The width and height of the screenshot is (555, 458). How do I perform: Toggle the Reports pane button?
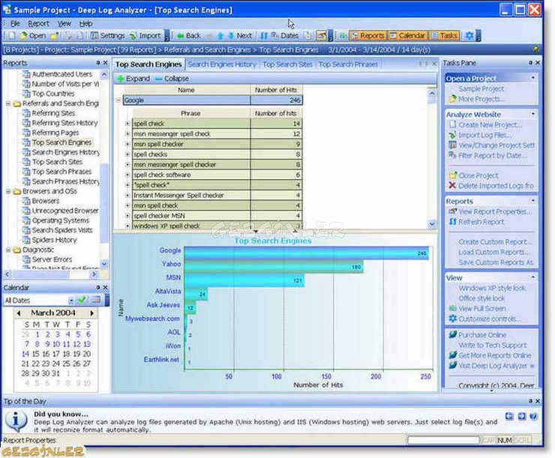point(367,36)
